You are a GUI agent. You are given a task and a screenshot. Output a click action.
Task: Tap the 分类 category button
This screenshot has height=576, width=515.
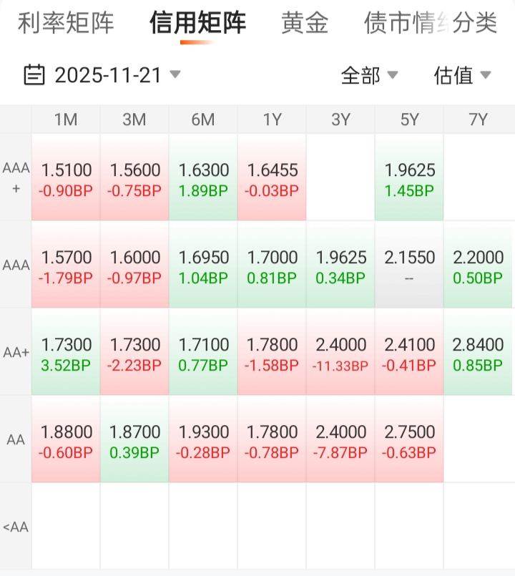click(475, 24)
